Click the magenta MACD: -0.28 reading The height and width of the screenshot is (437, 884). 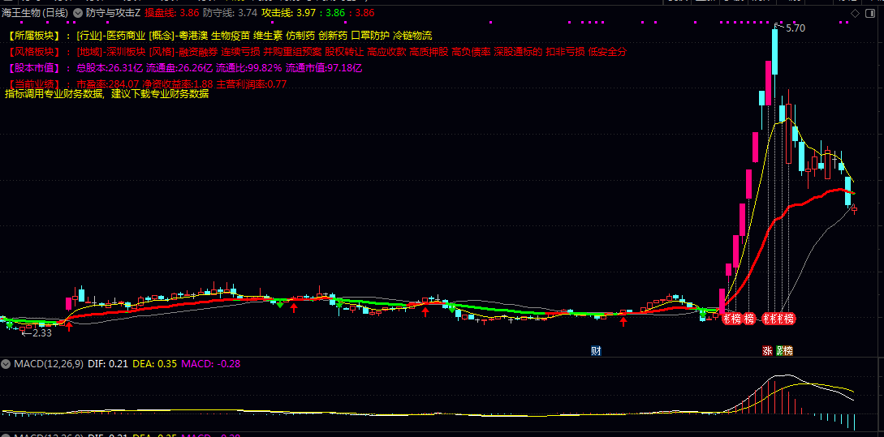pos(209,364)
